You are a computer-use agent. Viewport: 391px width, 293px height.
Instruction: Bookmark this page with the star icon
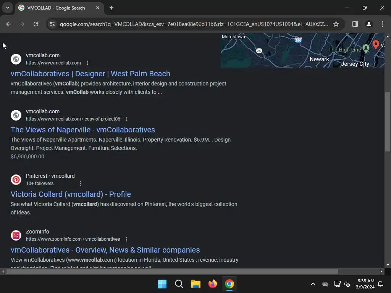pyautogui.click(x=336, y=24)
